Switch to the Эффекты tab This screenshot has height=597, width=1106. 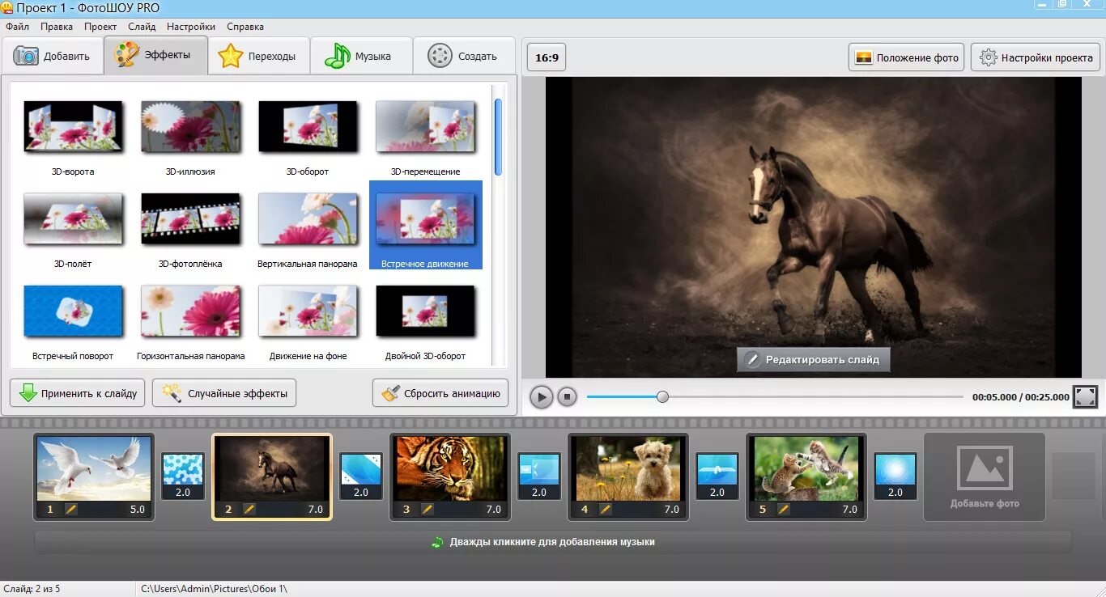155,55
